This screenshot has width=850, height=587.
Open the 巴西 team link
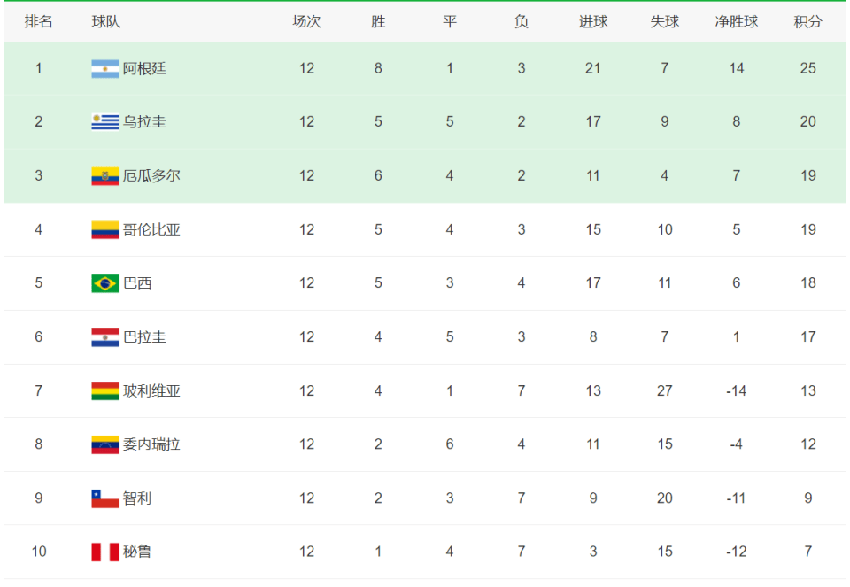[x=137, y=283]
